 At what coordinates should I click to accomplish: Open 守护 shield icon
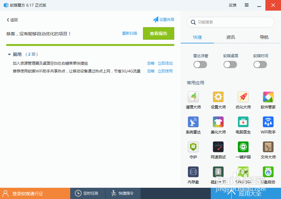[193, 147]
